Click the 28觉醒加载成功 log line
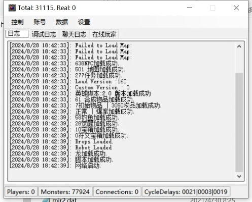 tap(64, 124)
